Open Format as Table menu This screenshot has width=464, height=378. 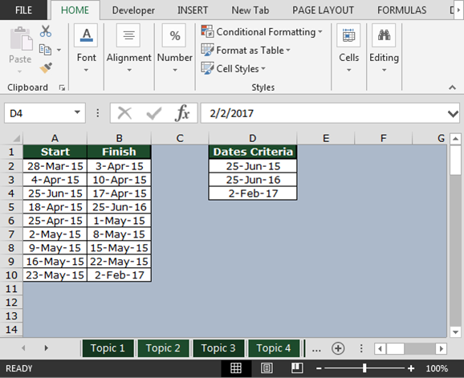click(x=246, y=51)
